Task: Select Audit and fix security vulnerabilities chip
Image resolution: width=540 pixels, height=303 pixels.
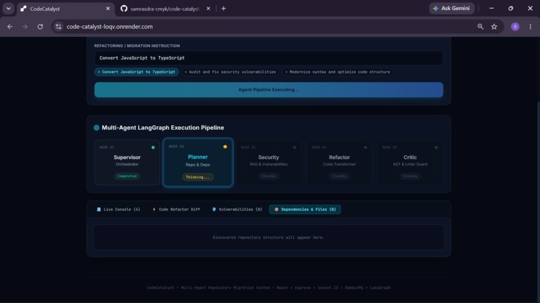Action: pos(230,72)
